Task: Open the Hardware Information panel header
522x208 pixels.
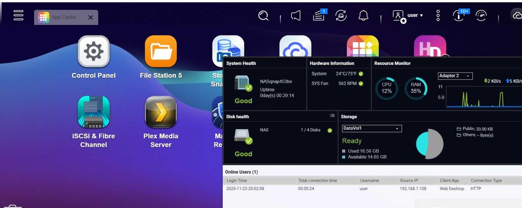Action: pyautogui.click(x=332, y=63)
